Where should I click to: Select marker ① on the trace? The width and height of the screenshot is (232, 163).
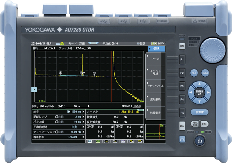(x=60, y=73)
